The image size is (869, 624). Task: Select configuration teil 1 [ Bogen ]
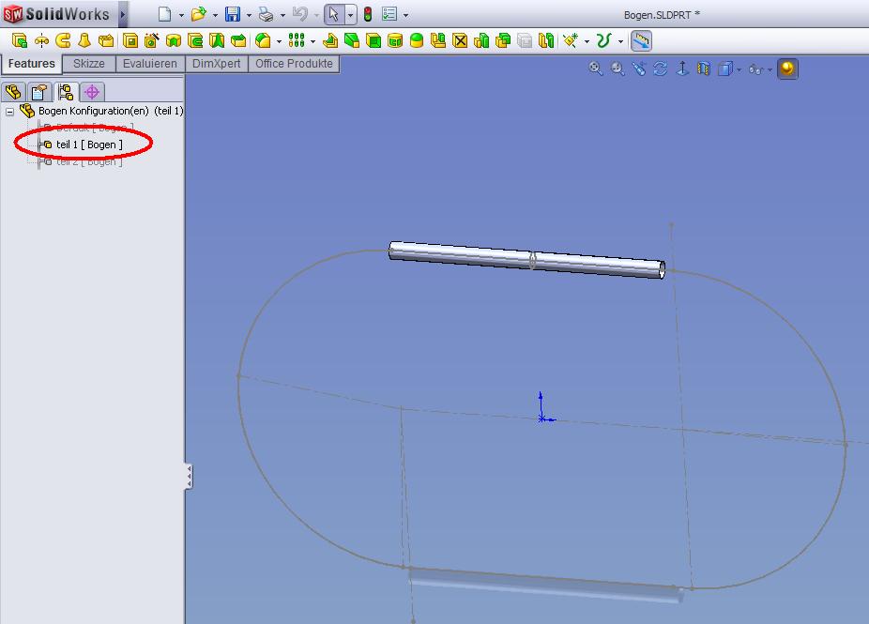pyautogui.click(x=88, y=145)
